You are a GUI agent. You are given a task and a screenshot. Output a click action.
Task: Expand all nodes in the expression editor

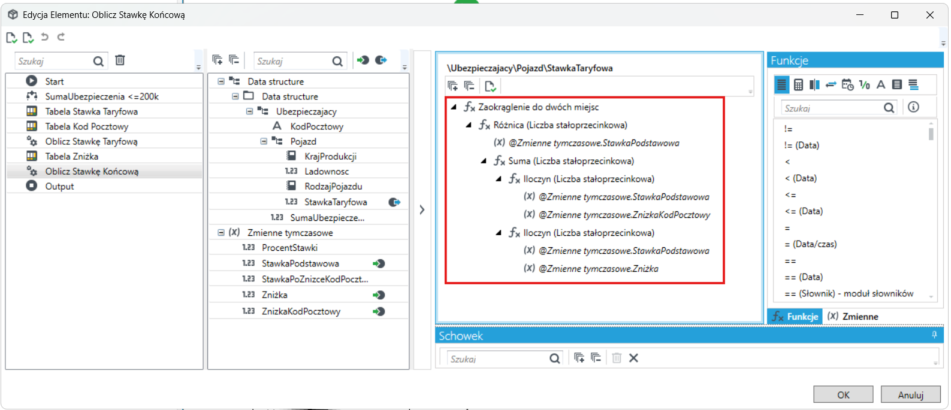(x=453, y=86)
